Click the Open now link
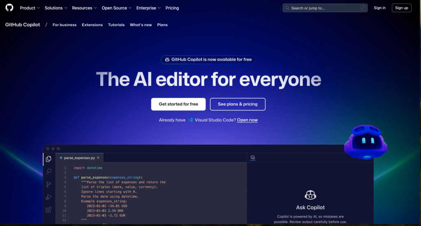 point(247,120)
